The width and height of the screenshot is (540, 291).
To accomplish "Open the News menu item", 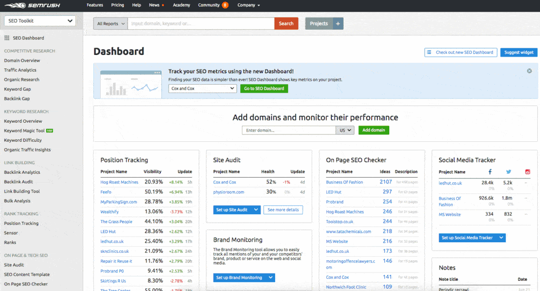I will pyautogui.click(x=154, y=5).
